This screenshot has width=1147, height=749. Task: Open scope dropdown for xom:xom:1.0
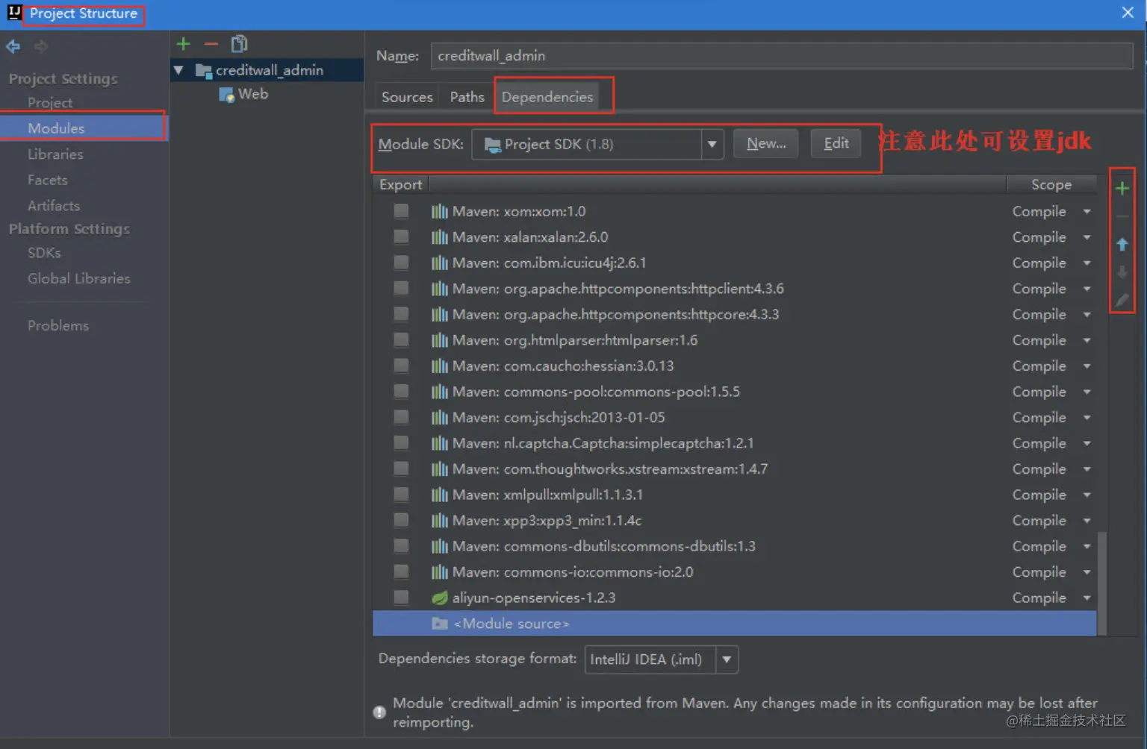coord(1087,212)
